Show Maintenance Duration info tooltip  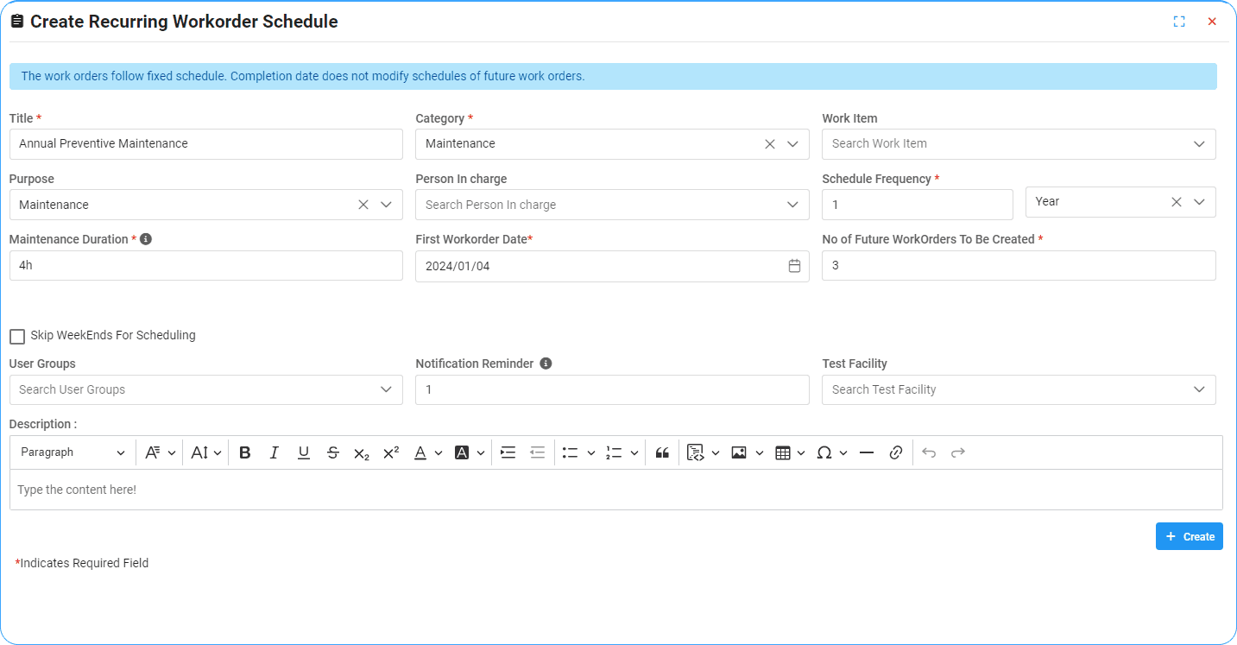(146, 239)
